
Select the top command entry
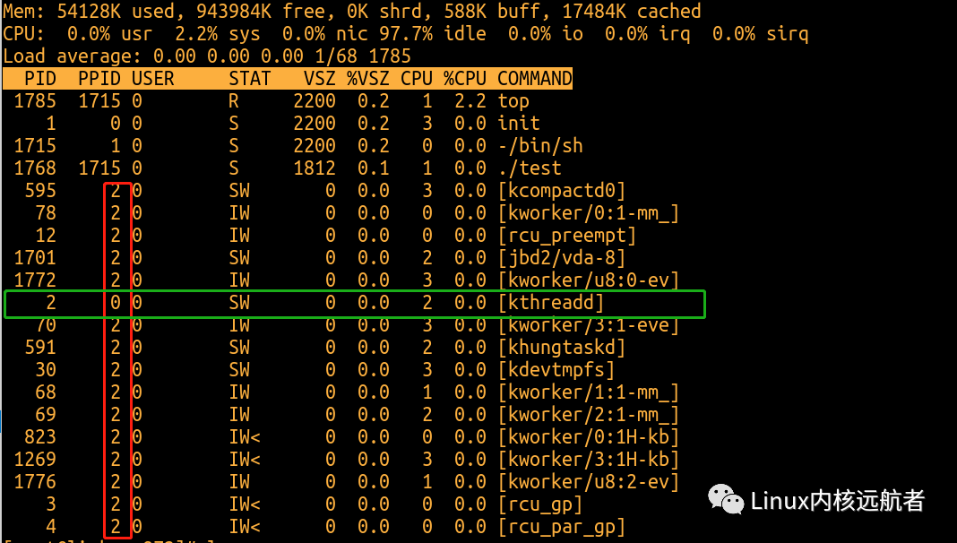coord(513,101)
